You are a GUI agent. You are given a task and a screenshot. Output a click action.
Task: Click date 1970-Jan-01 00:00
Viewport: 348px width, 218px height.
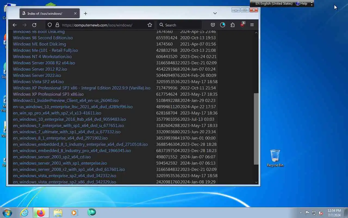(x=198, y=138)
